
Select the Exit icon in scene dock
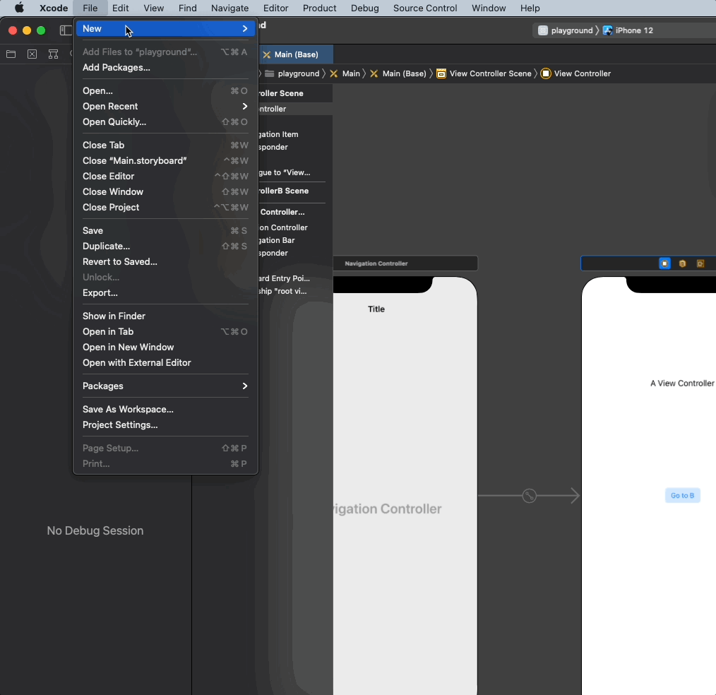[700, 263]
